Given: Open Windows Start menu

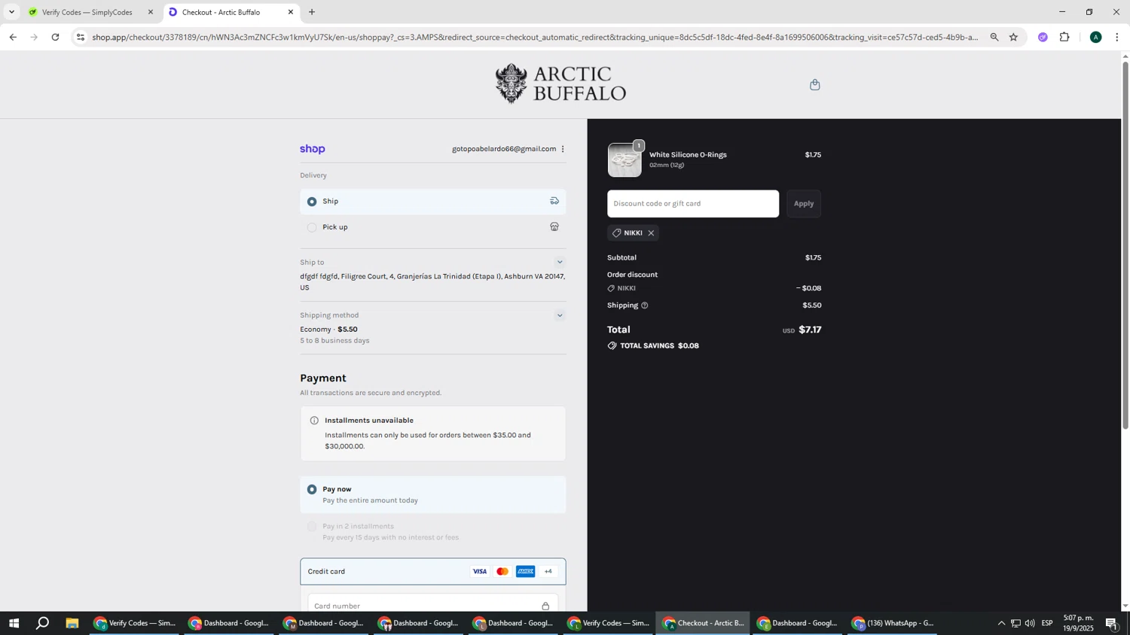Looking at the screenshot, I should [x=14, y=623].
